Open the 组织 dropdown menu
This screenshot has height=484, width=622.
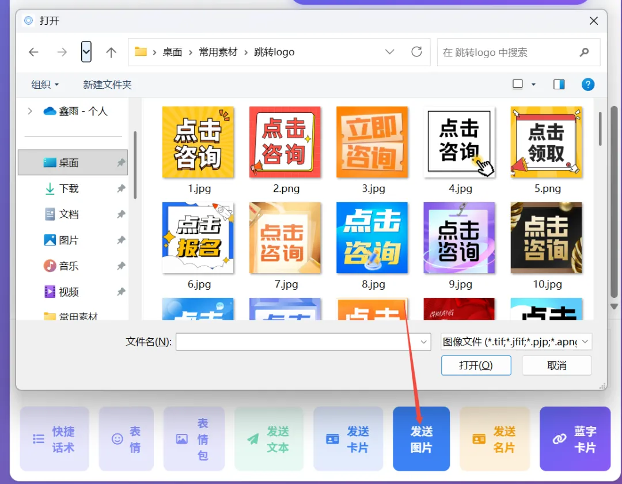(45, 84)
